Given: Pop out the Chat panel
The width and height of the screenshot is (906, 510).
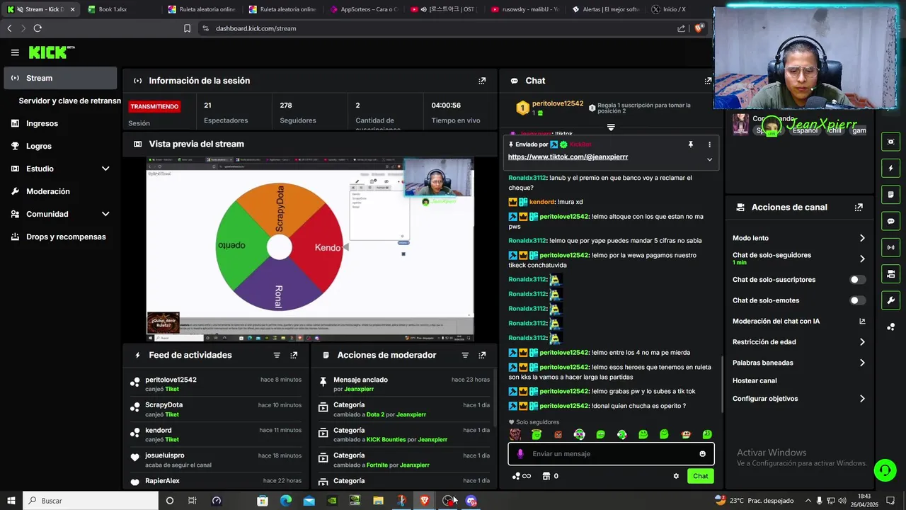Looking at the screenshot, I should click(708, 81).
